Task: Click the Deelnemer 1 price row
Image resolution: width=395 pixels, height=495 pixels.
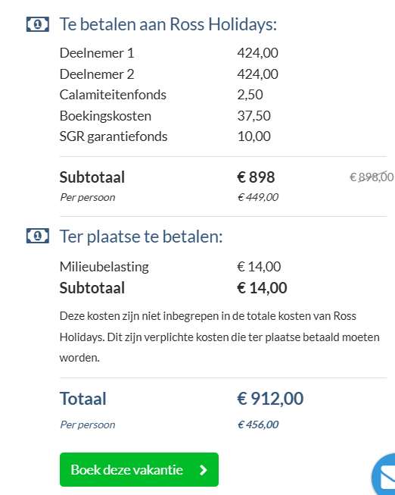Action: 169,53
